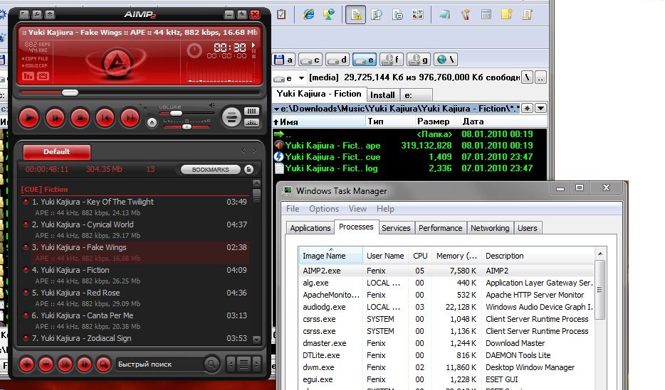Open directory history dropdown arrow at path end
The height and width of the screenshot is (390, 665).
pyautogui.click(x=540, y=108)
